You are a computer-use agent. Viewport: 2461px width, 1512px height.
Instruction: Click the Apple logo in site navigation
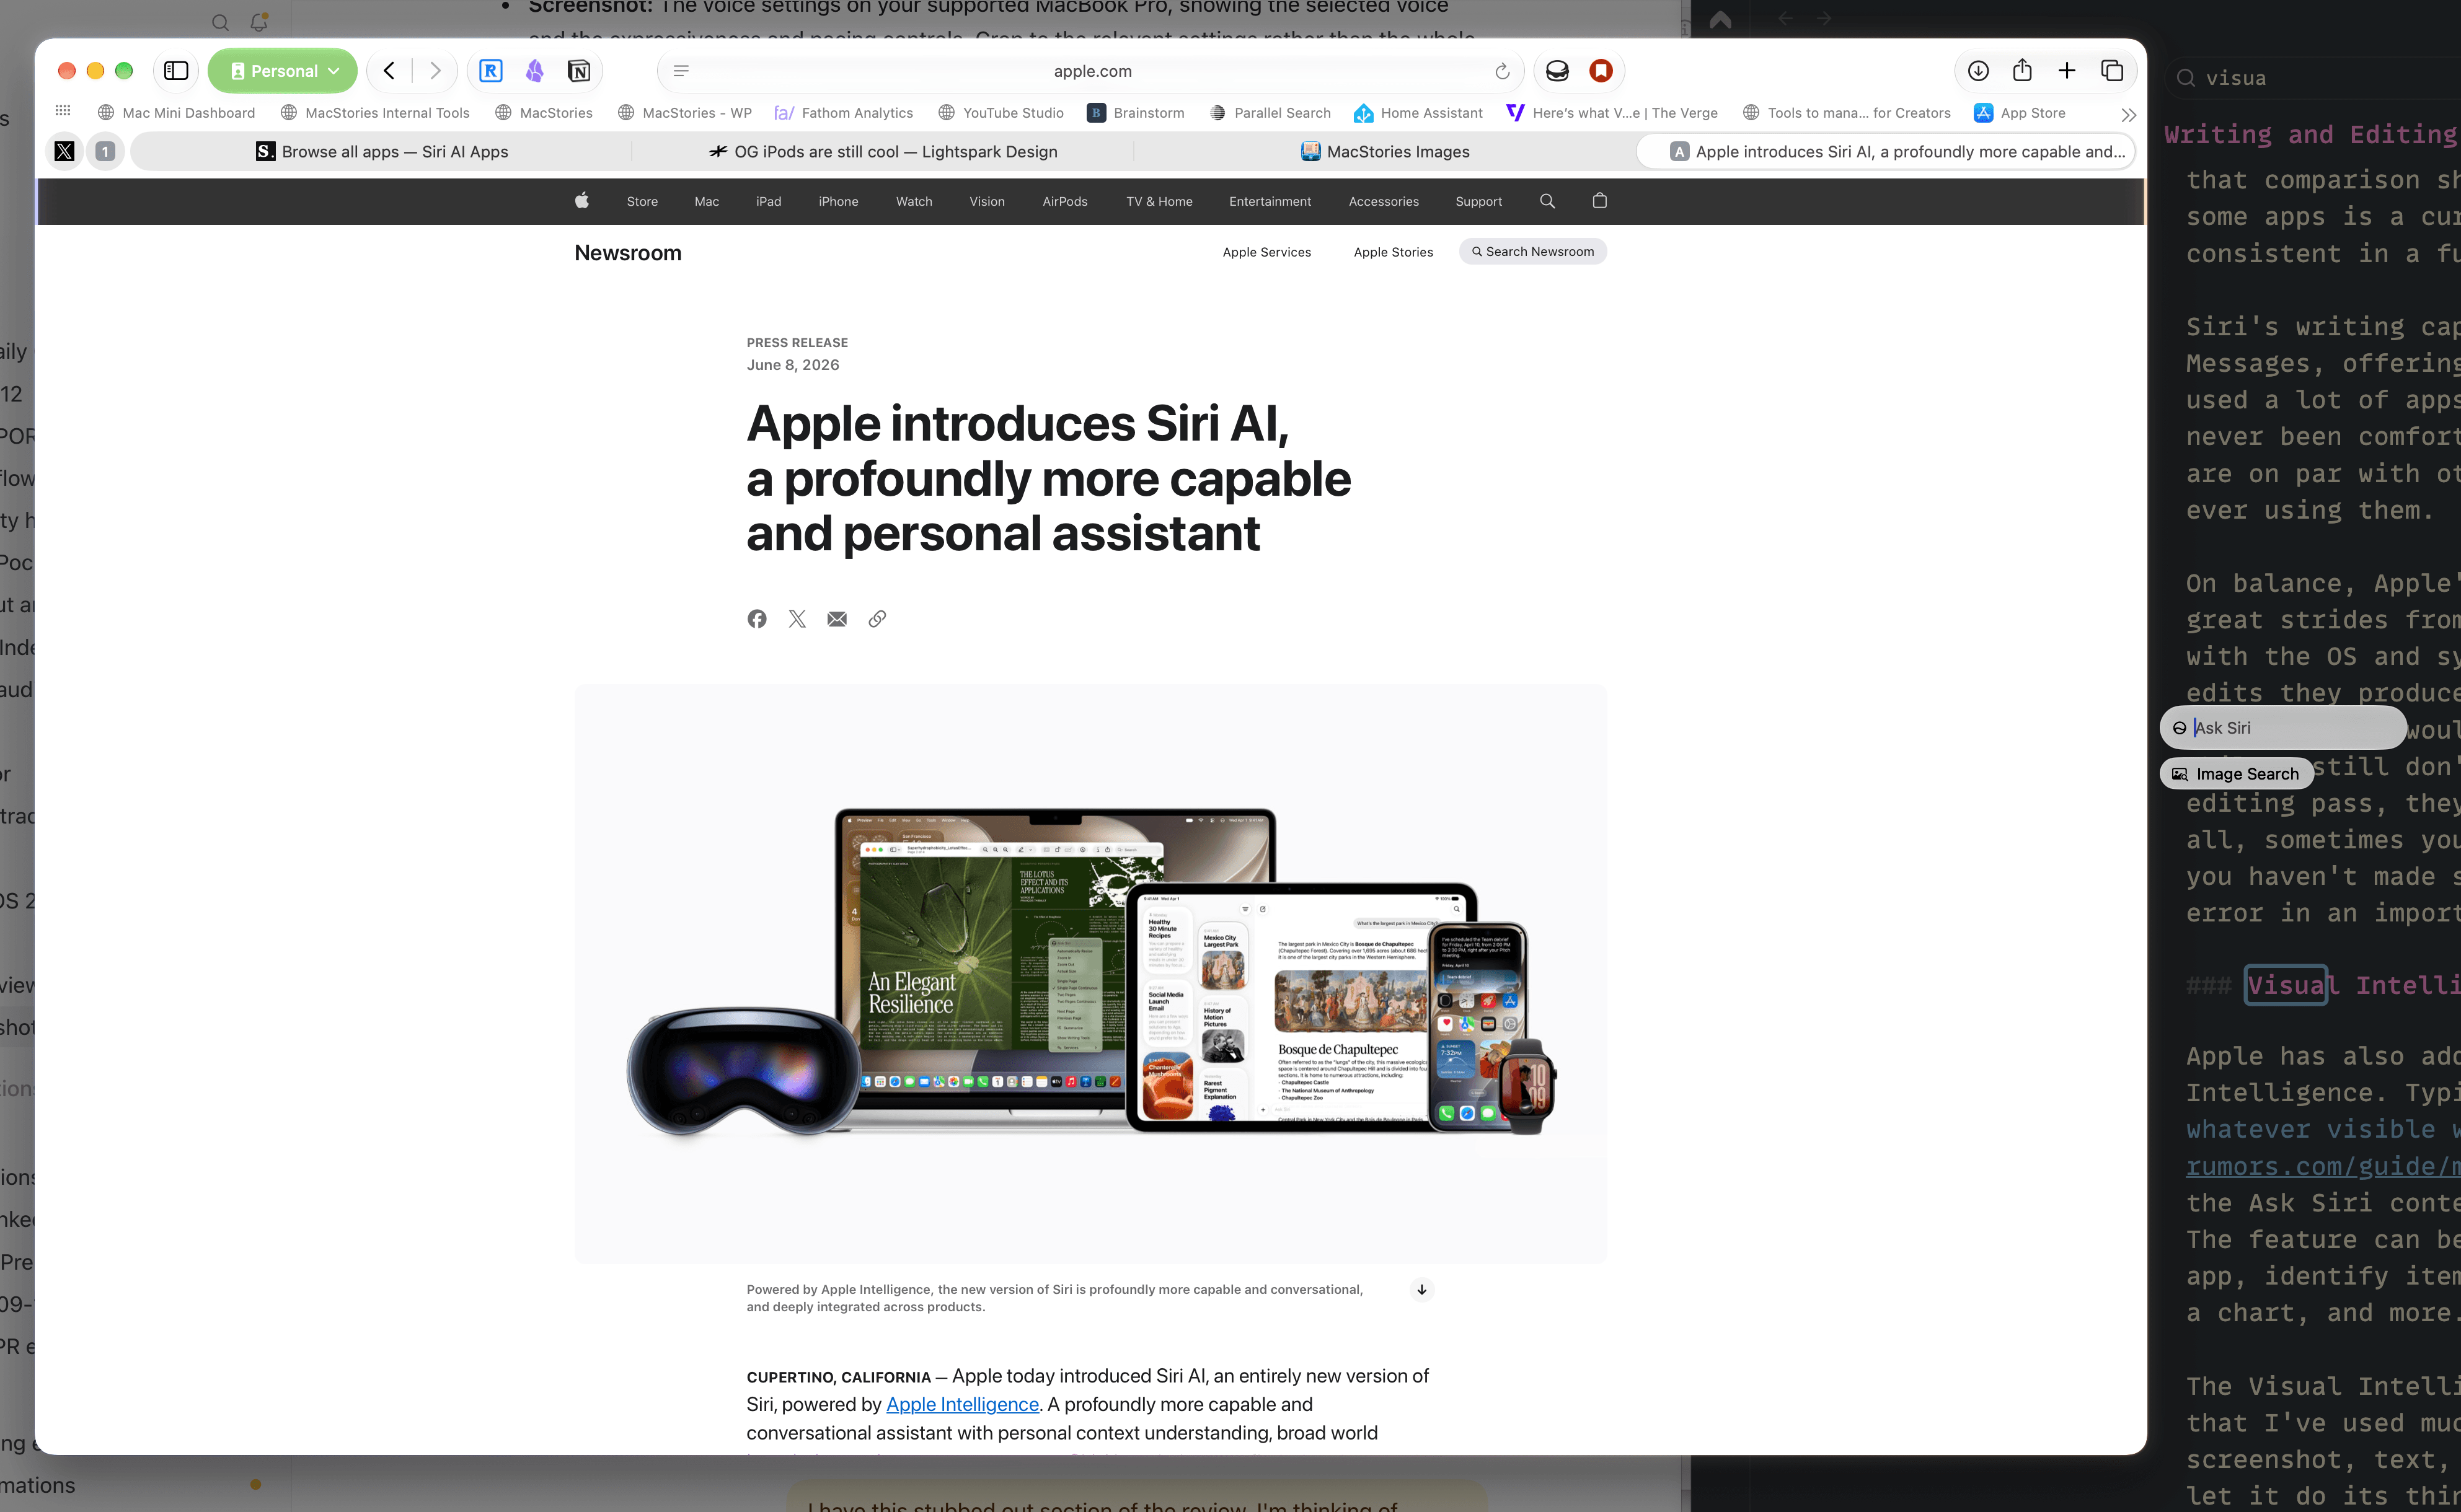581,201
